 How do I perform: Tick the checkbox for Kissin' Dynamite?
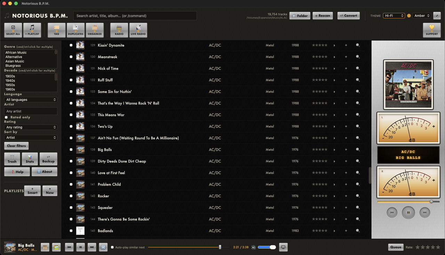(x=71, y=45)
